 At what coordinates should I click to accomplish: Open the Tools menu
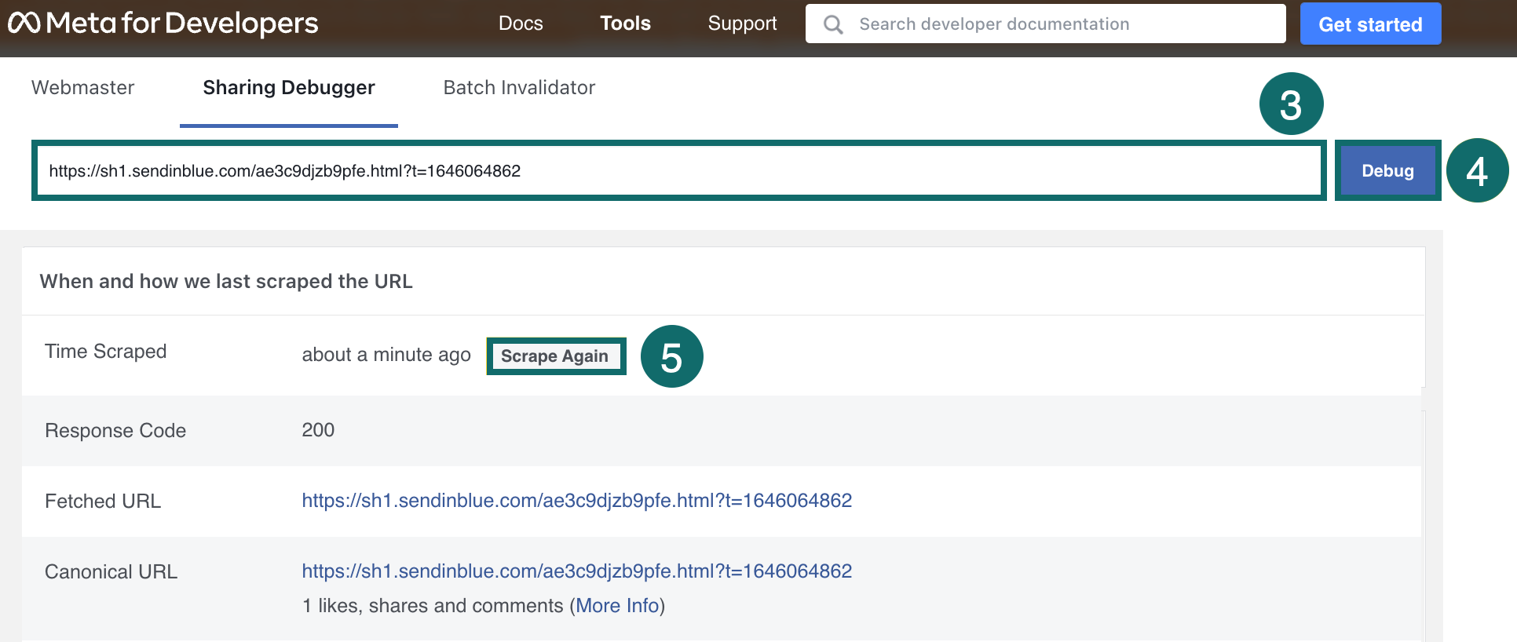pyautogui.click(x=625, y=24)
